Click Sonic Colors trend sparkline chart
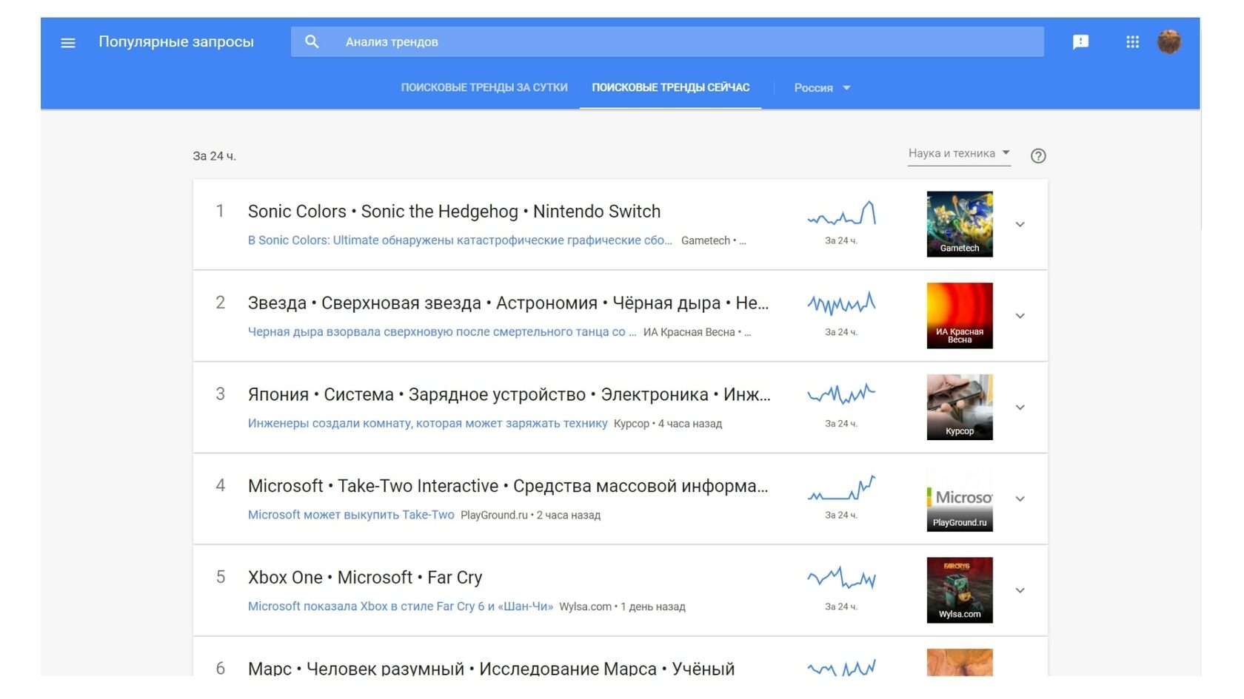This screenshot has width=1244, height=699. click(841, 213)
